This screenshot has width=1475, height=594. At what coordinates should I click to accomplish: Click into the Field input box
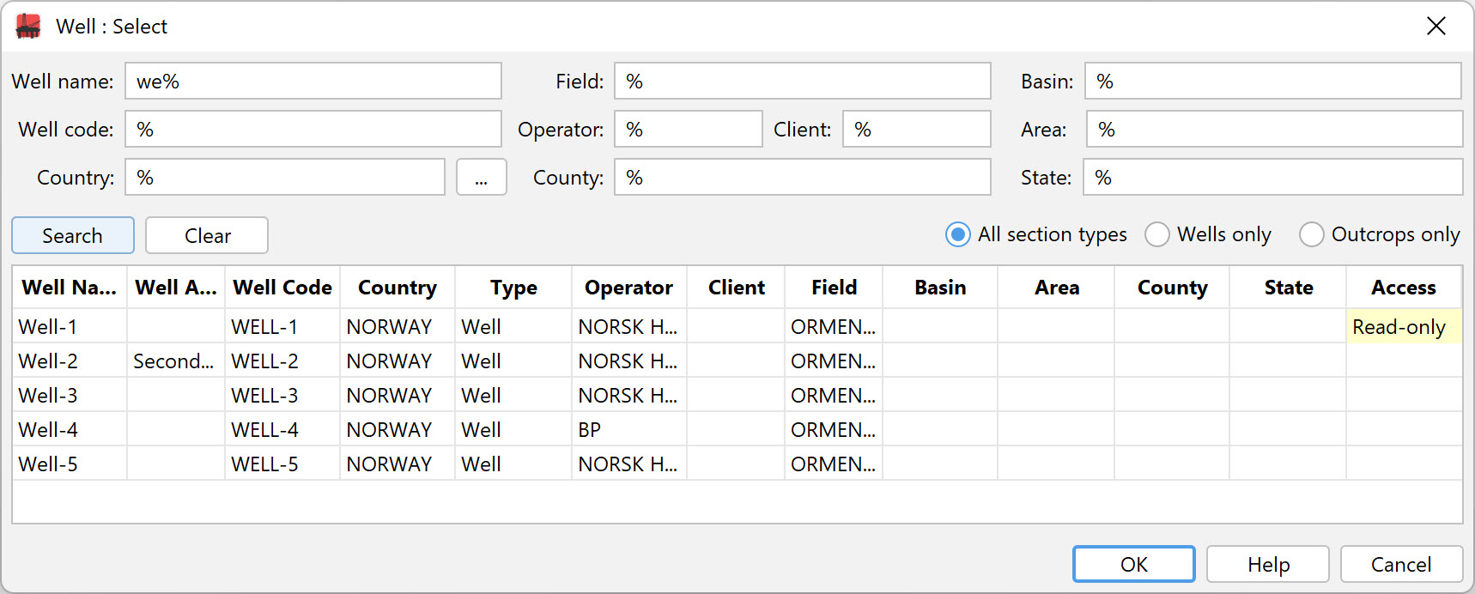[803, 81]
